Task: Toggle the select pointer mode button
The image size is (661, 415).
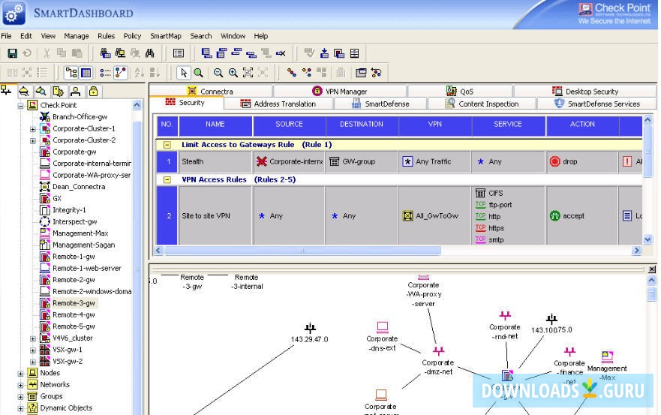Action: click(x=183, y=73)
